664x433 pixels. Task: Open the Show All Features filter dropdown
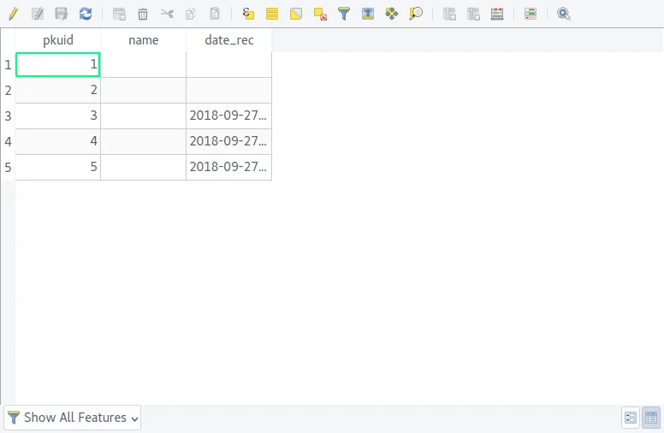pyautogui.click(x=73, y=418)
